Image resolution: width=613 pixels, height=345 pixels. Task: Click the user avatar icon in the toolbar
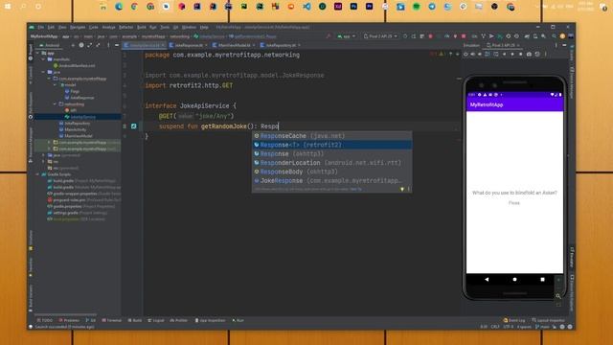tap(562, 36)
